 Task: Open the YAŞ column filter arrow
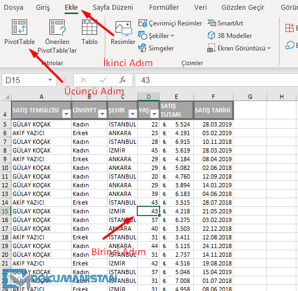click(x=154, y=114)
